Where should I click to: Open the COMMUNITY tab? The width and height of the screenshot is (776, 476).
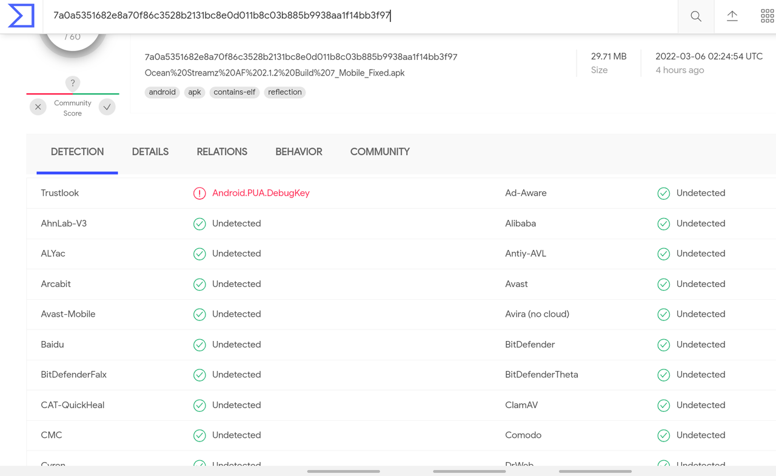380,151
